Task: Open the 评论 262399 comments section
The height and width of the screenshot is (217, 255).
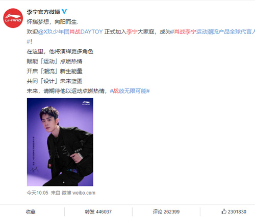Action: coord(166,211)
